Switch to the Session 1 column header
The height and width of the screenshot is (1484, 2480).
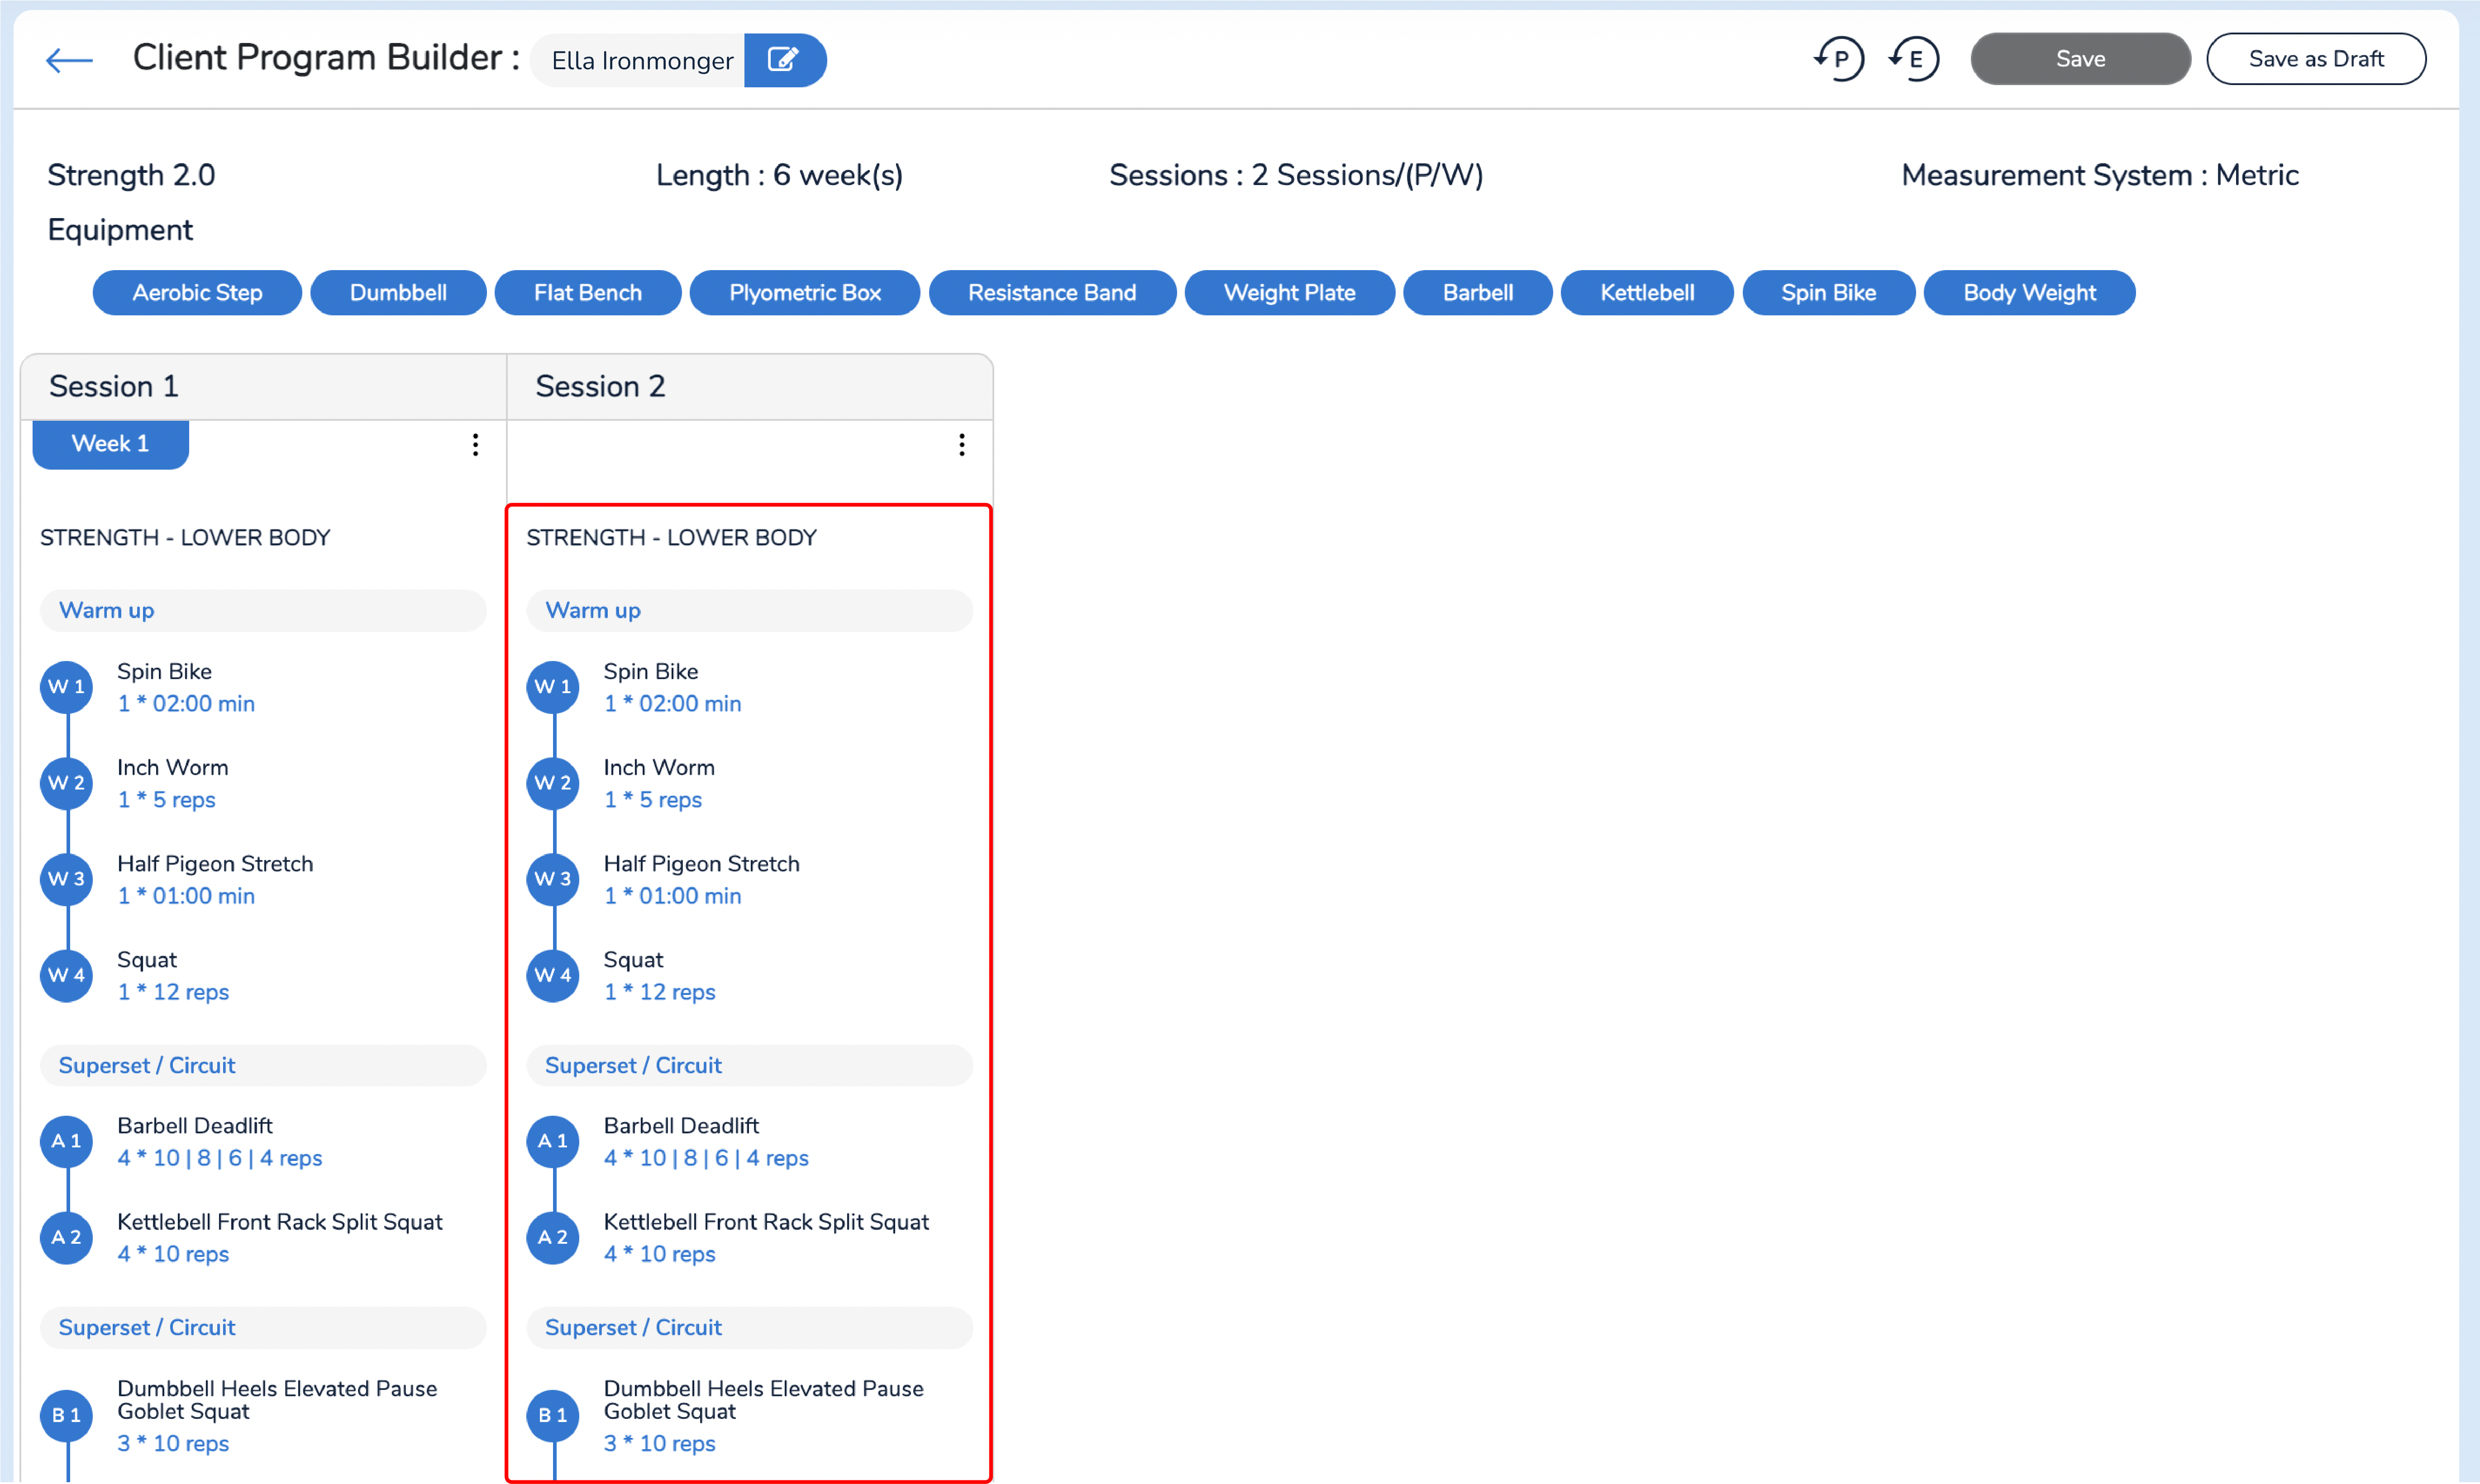[x=264, y=387]
